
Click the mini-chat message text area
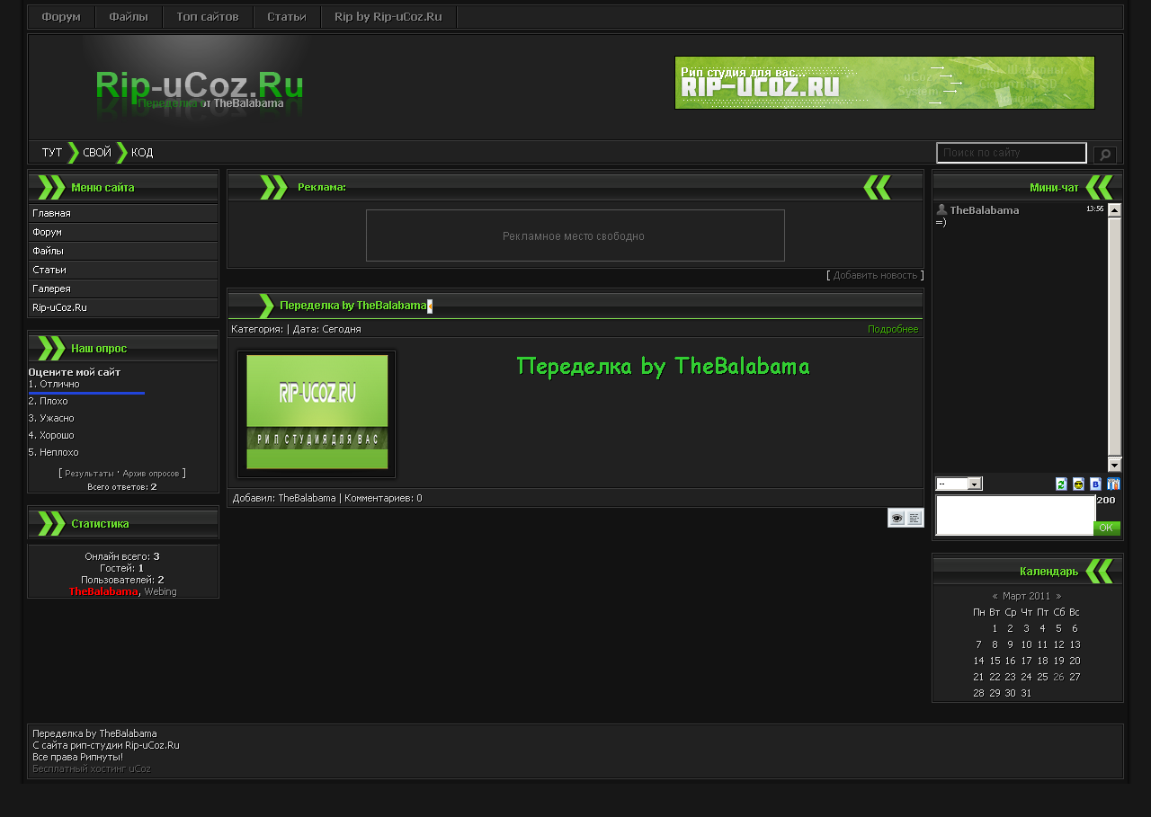point(1015,515)
